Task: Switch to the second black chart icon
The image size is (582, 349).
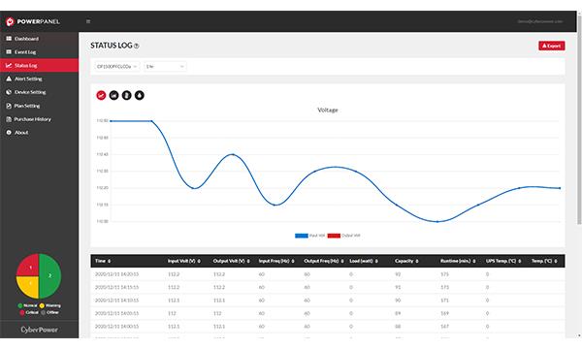Action: pos(113,95)
